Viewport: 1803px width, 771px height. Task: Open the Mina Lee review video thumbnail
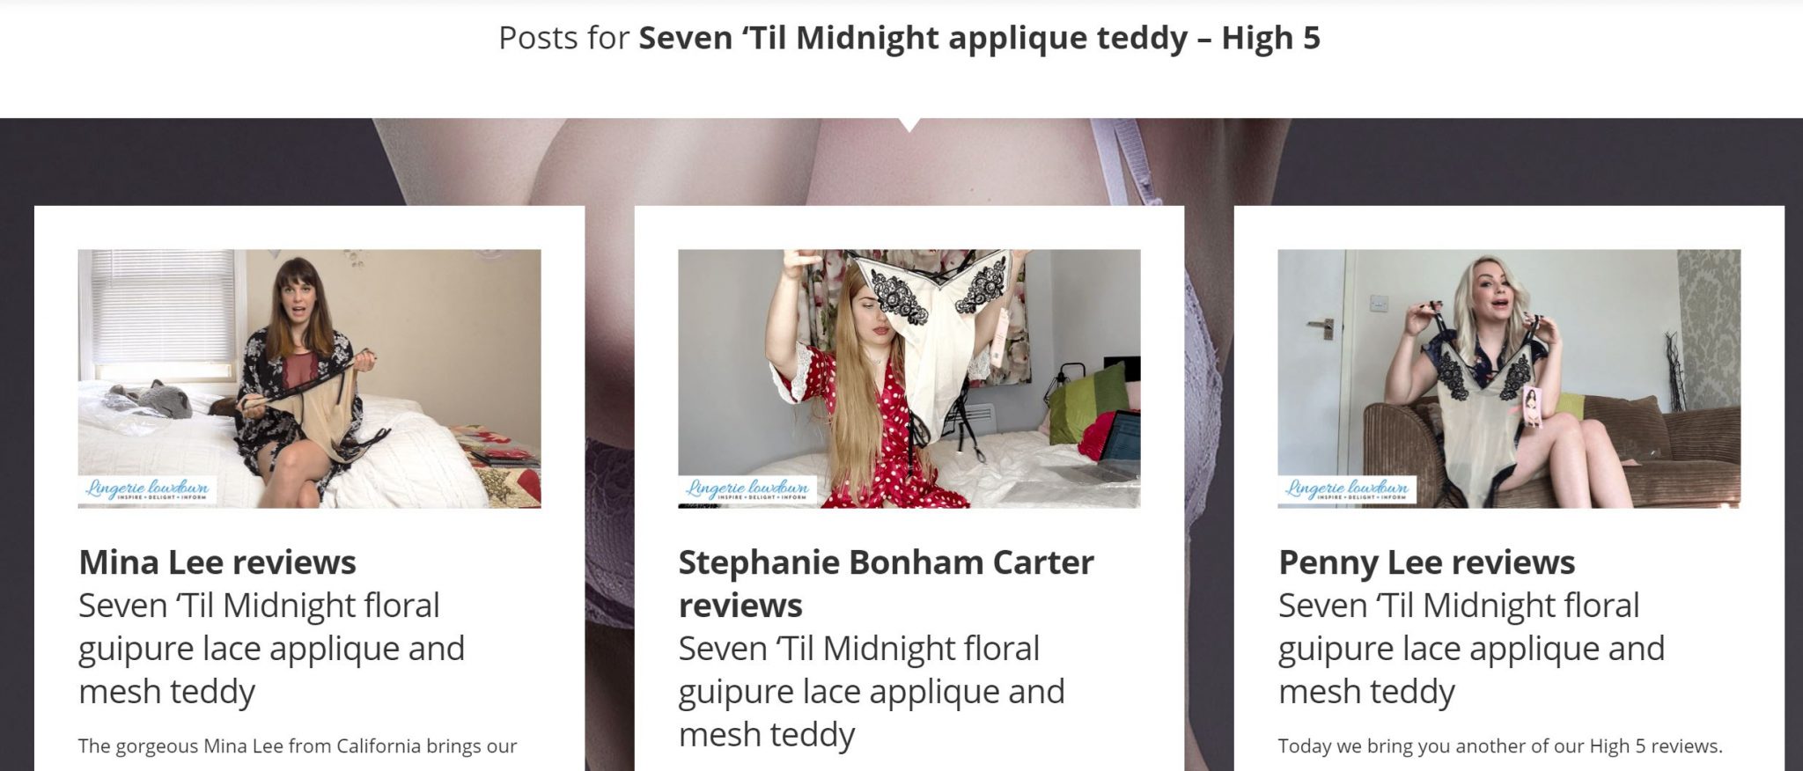pyautogui.click(x=309, y=378)
